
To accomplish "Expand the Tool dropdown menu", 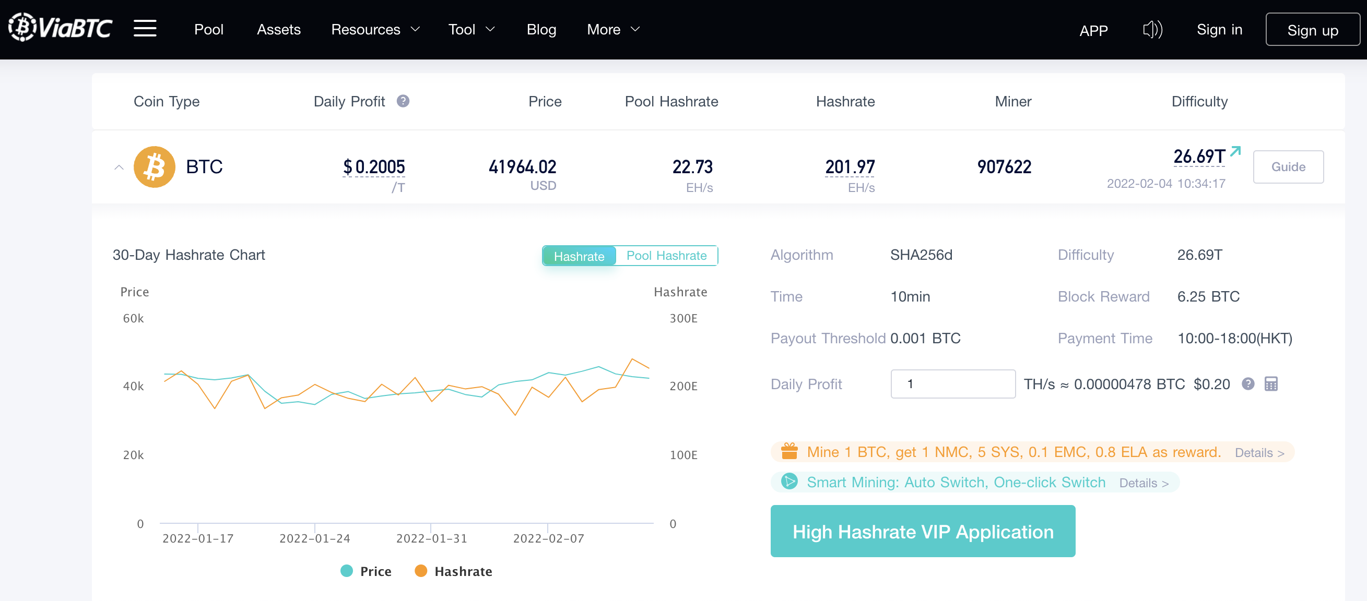I will click(x=470, y=30).
